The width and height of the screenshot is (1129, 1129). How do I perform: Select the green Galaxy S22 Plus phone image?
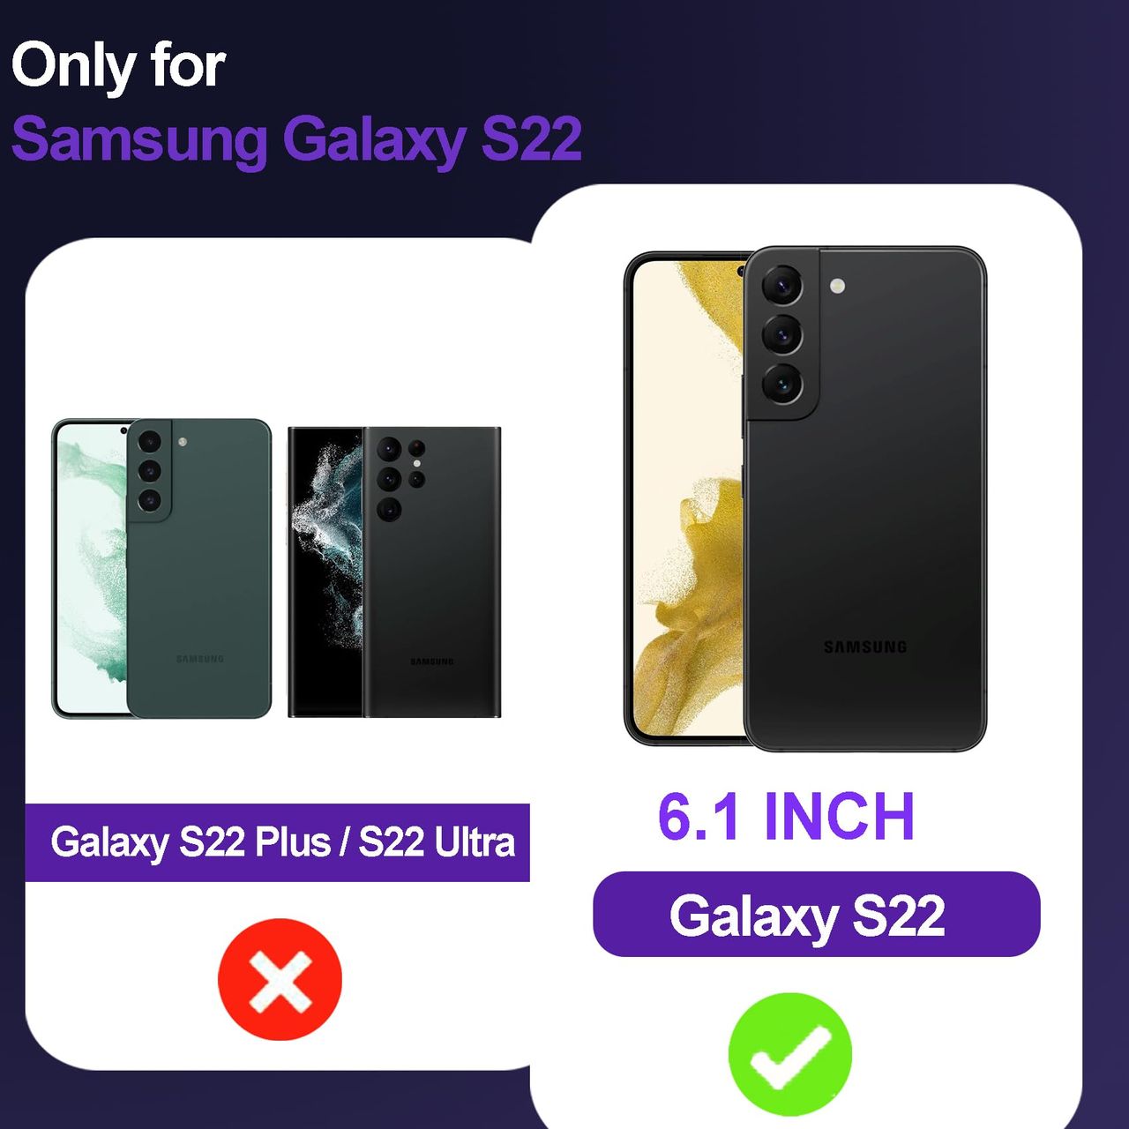click(161, 569)
